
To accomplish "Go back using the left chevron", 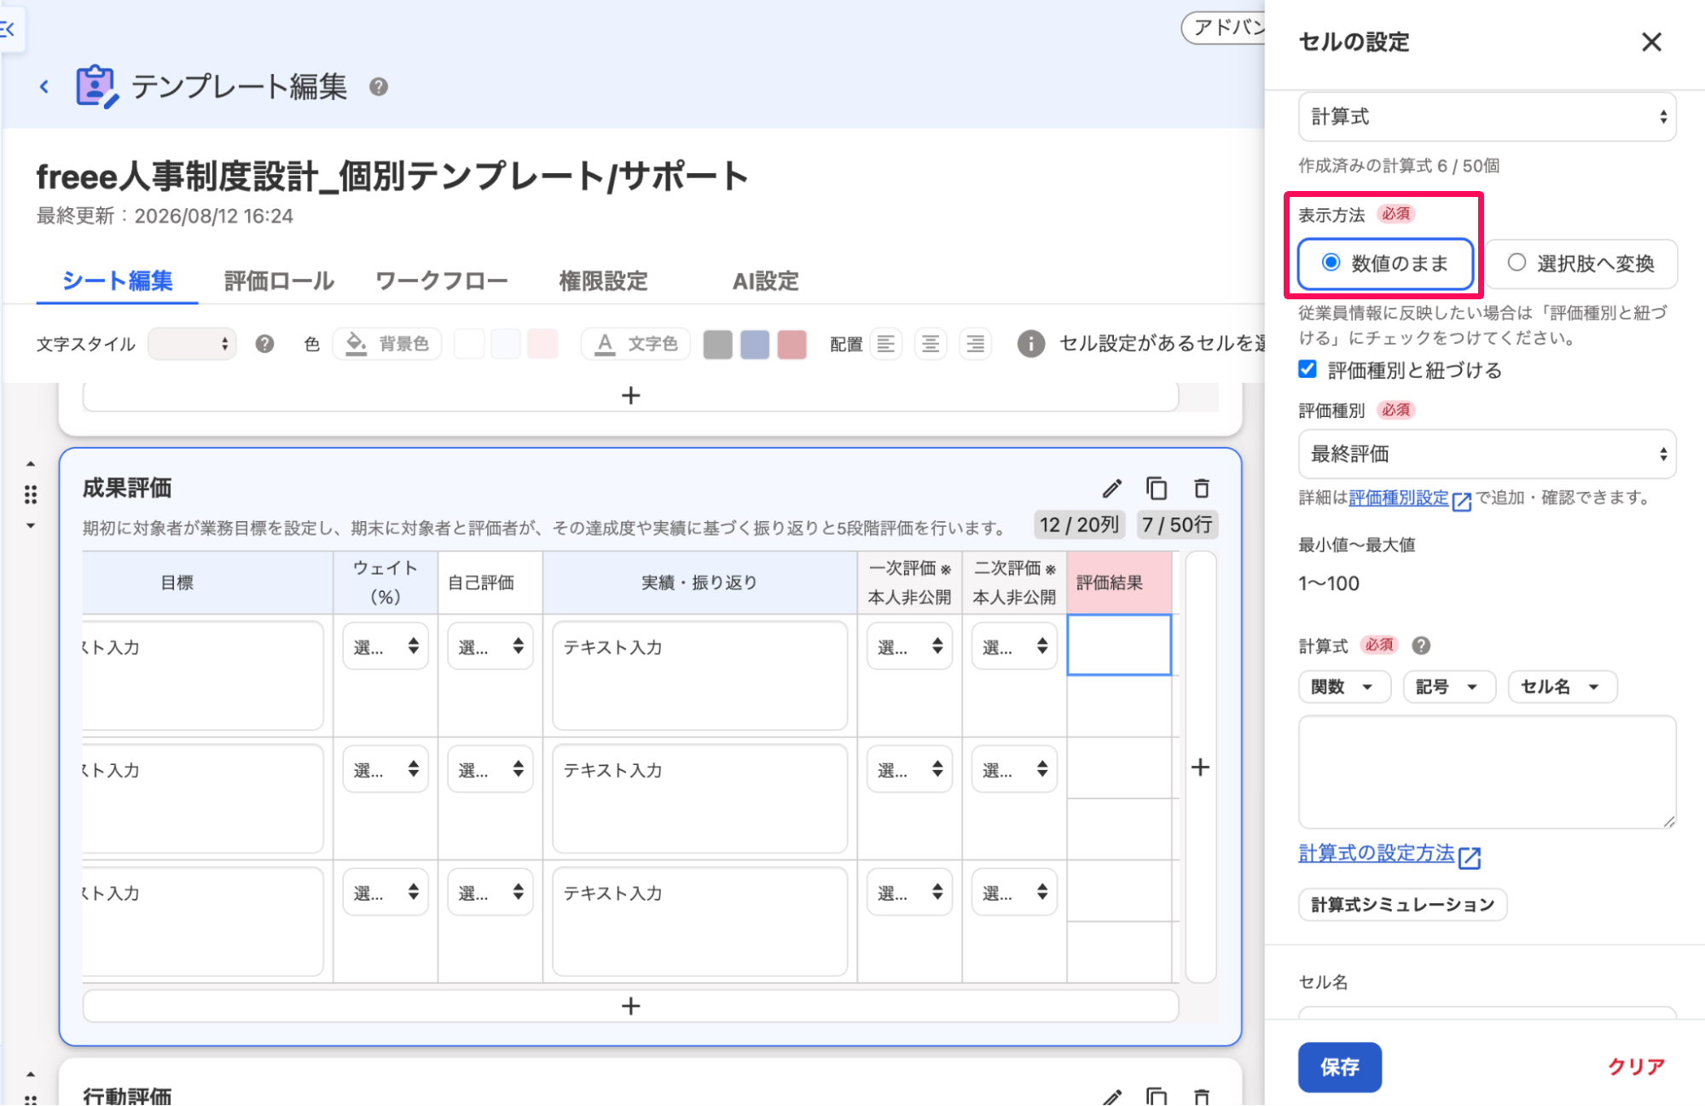I will tap(44, 87).
